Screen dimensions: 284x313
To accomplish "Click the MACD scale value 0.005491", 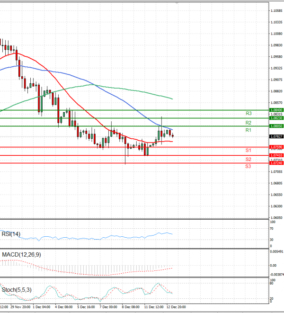I will click(276, 252).
